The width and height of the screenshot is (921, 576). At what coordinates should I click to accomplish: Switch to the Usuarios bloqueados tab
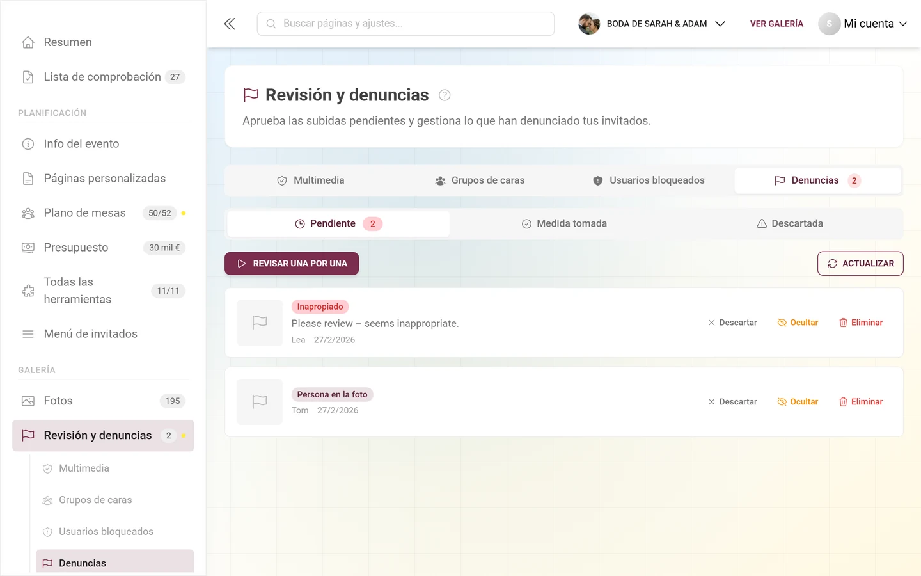(x=649, y=180)
